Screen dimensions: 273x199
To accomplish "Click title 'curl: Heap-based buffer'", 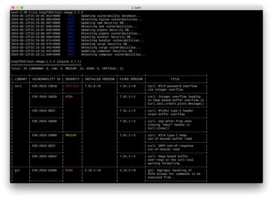I will click(168, 156).
